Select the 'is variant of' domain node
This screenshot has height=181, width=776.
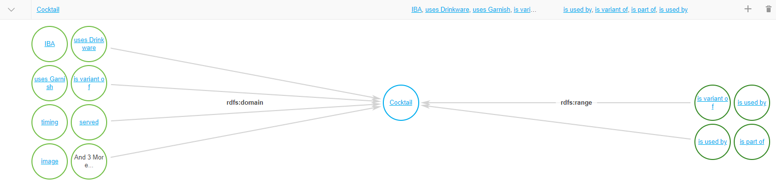[89, 83]
